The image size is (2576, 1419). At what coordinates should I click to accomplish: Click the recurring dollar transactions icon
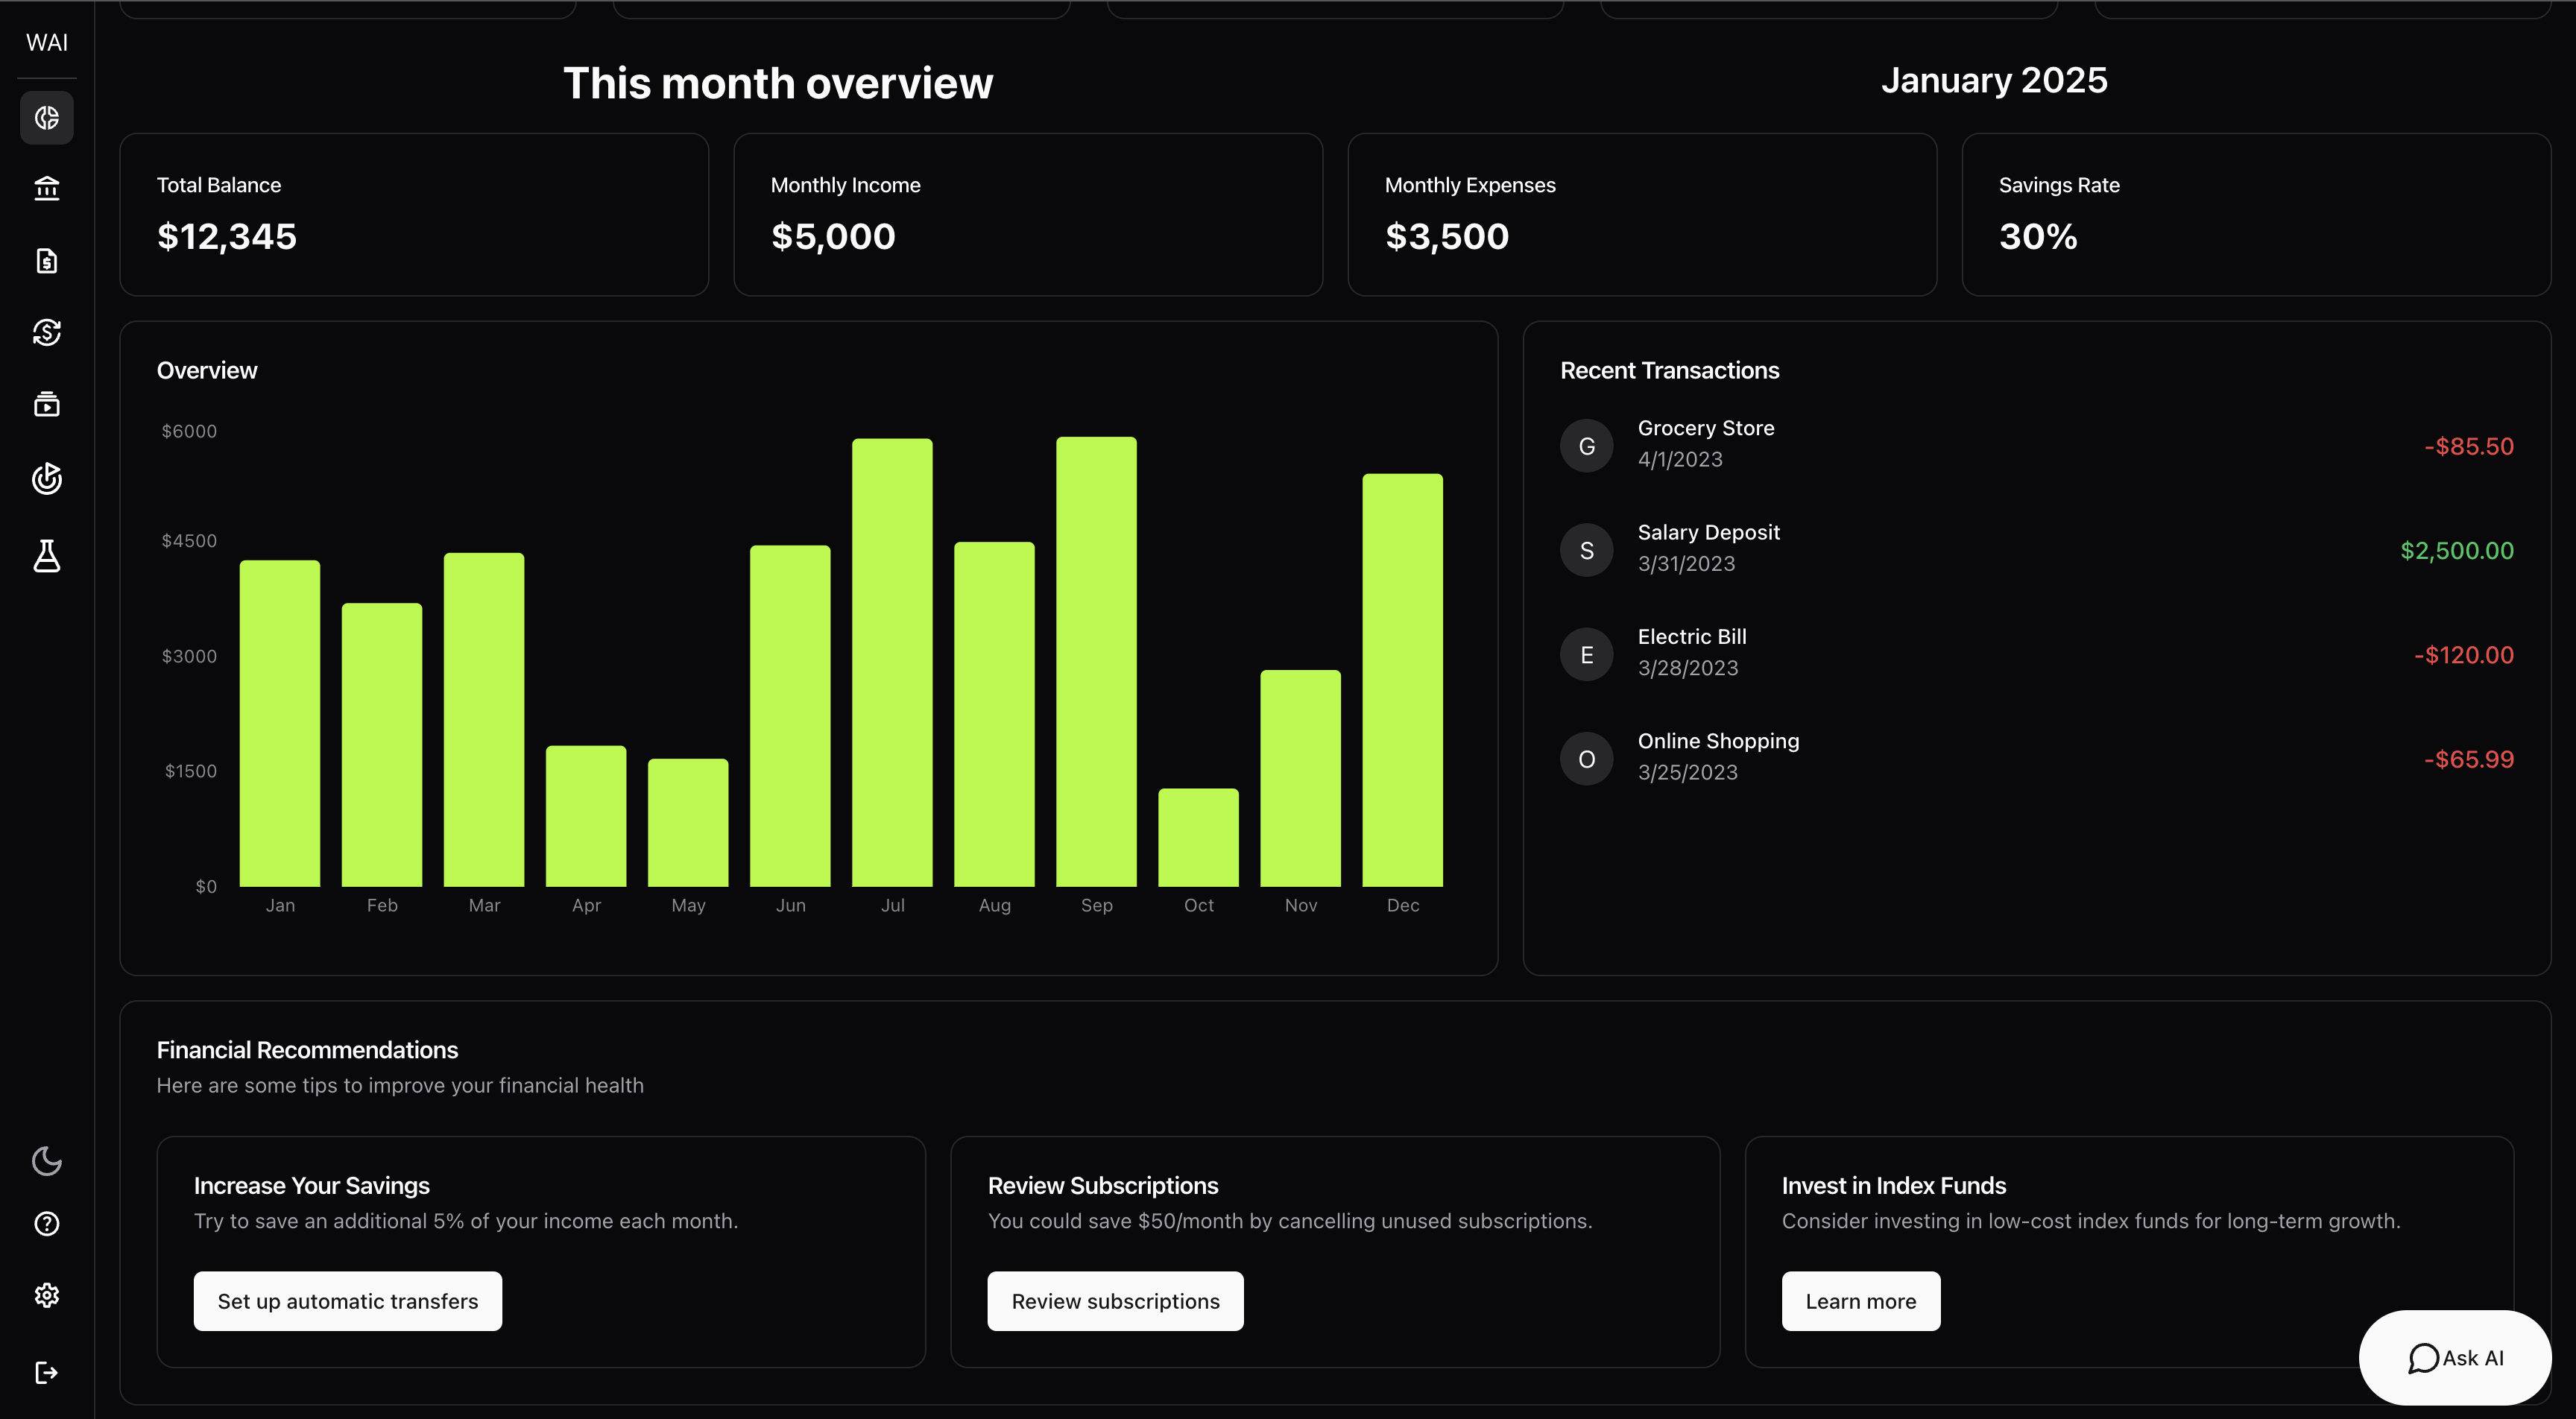tap(47, 332)
